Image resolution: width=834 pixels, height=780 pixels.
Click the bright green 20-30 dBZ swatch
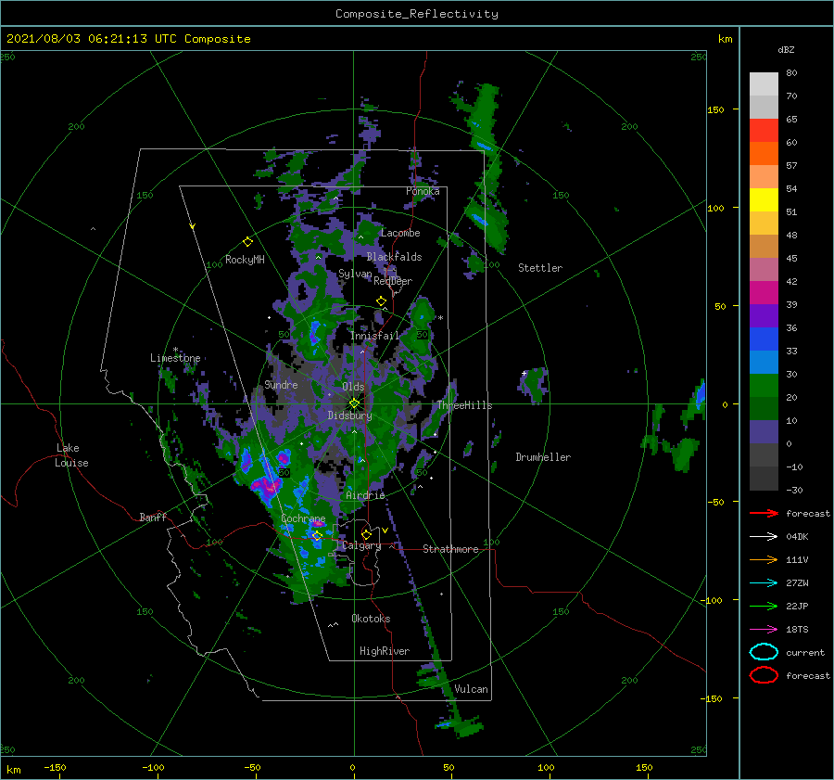764,386
